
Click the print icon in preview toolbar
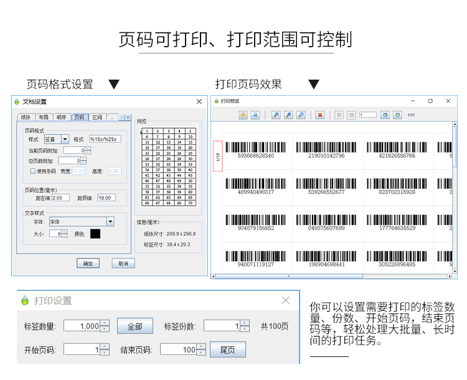point(255,115)
